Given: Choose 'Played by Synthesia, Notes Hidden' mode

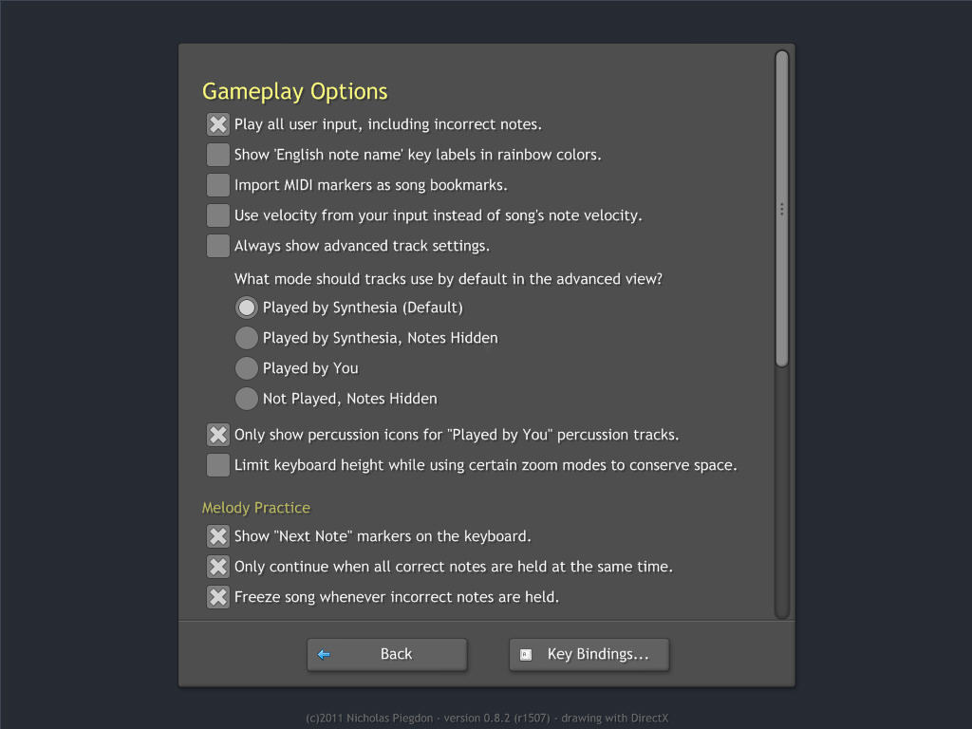Looking at the screenshot, I should coord(247,338).
